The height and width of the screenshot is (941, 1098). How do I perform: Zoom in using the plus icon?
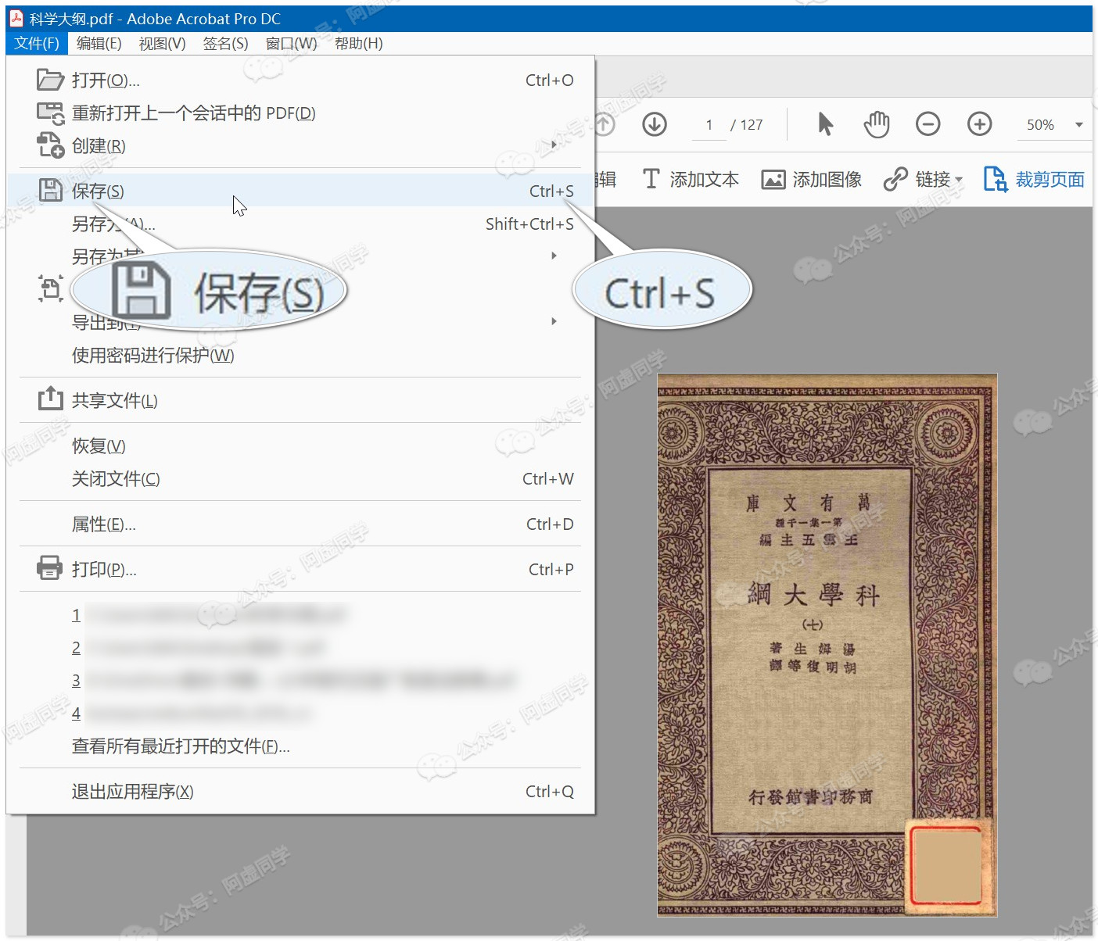tap(979, 123)
